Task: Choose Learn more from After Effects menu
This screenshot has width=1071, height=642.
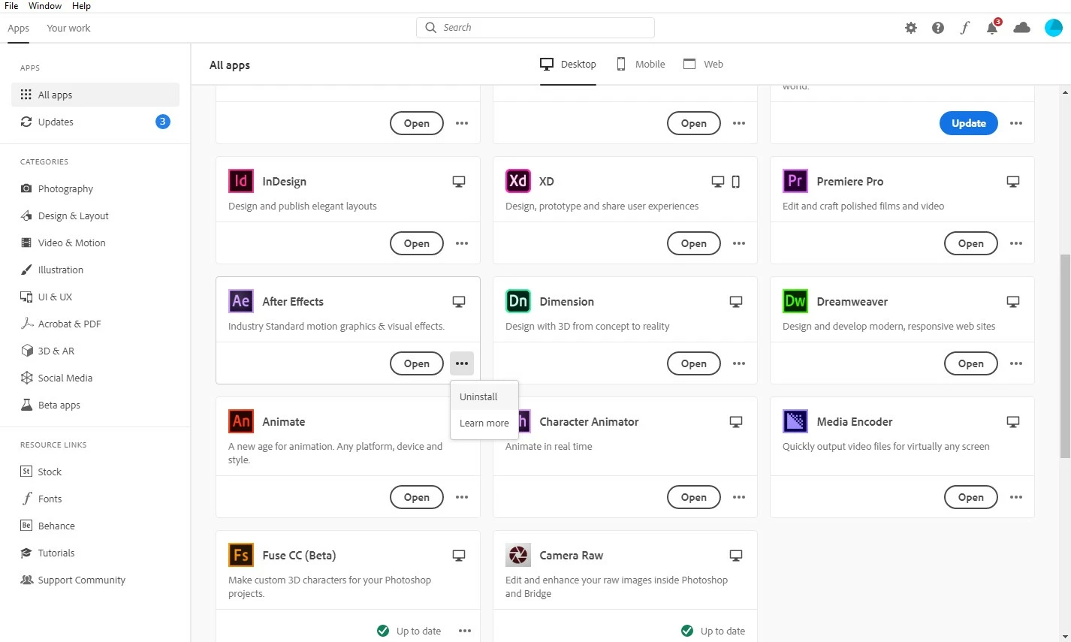Action: 484,423
